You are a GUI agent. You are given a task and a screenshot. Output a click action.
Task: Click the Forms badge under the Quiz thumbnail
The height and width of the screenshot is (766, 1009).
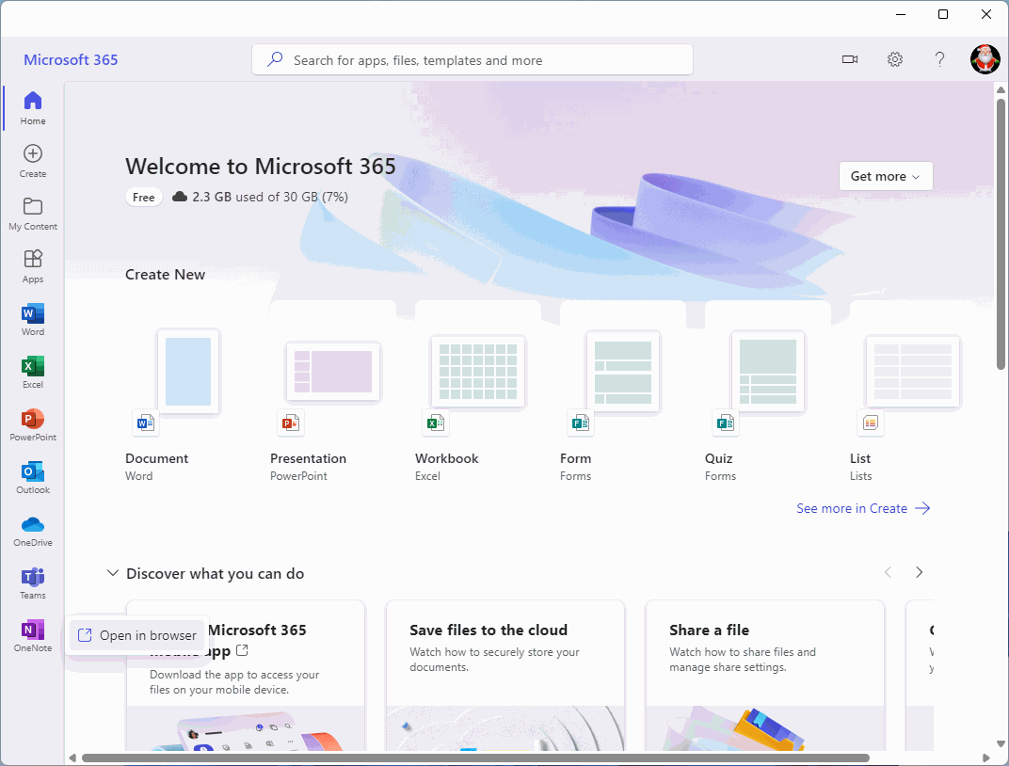(x=725, y=423)
